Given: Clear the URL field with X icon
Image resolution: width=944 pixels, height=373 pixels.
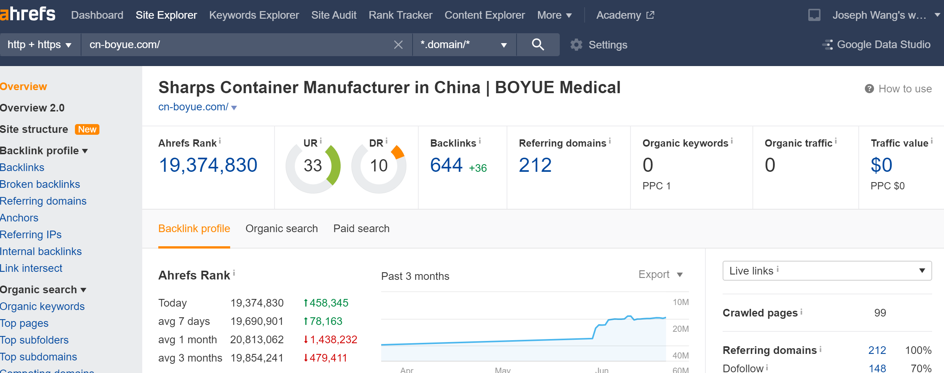Looking at the screenshot, I should point(398,45).
